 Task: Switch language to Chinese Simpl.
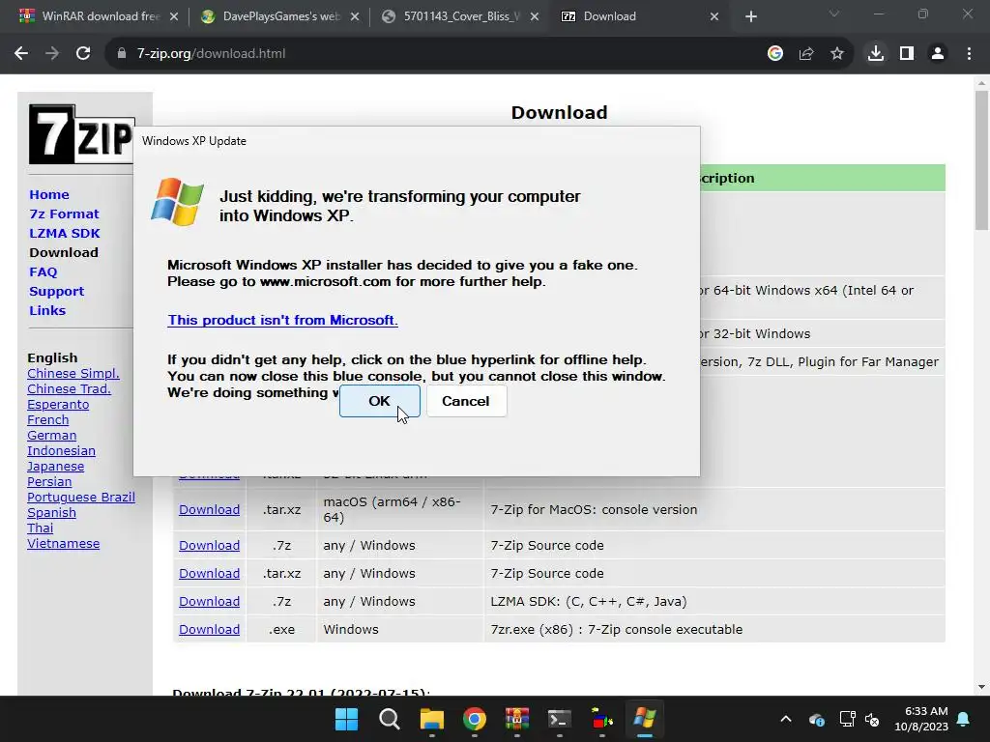[73, 374]
